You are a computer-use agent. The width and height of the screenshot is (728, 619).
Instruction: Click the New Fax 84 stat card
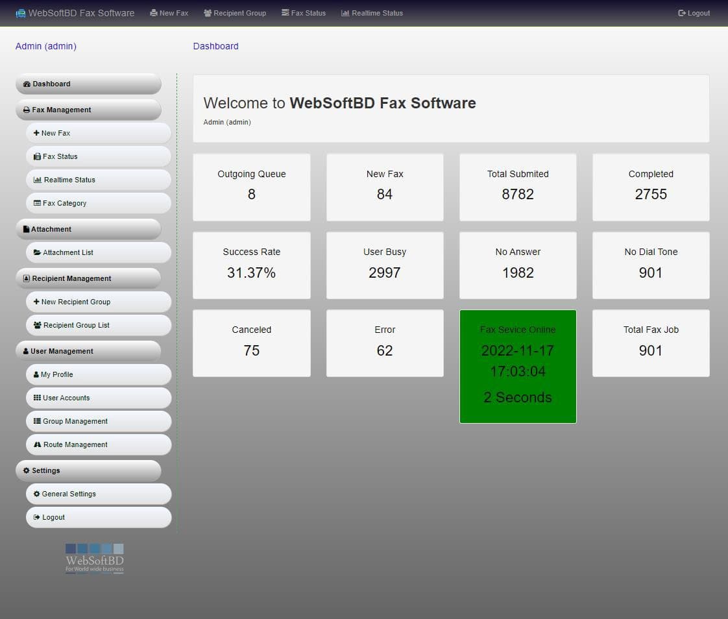385,187
